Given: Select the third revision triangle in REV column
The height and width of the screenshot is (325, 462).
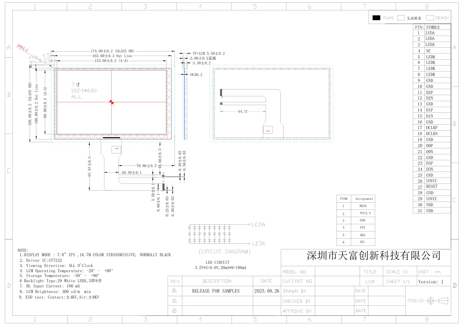Looking at the screenshot, I should tap(174, 311).
